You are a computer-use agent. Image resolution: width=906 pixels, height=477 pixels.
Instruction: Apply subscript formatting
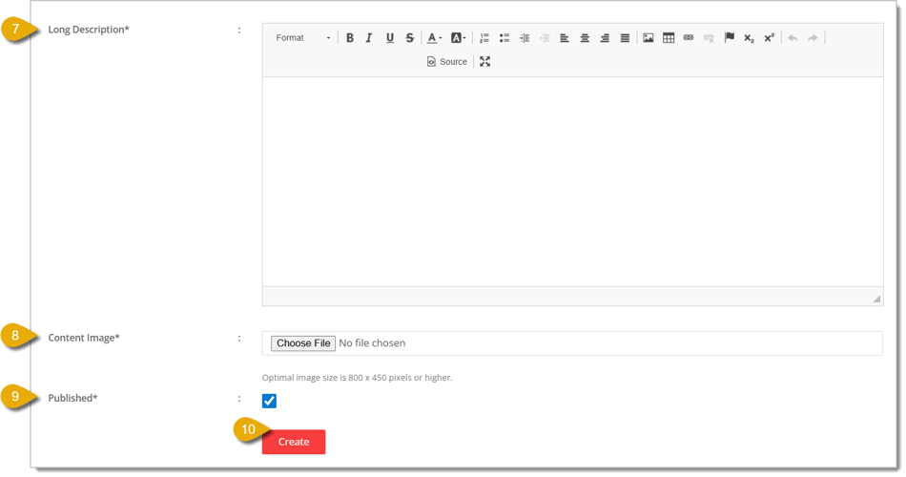pyautogui.click(x=749, y=38)
